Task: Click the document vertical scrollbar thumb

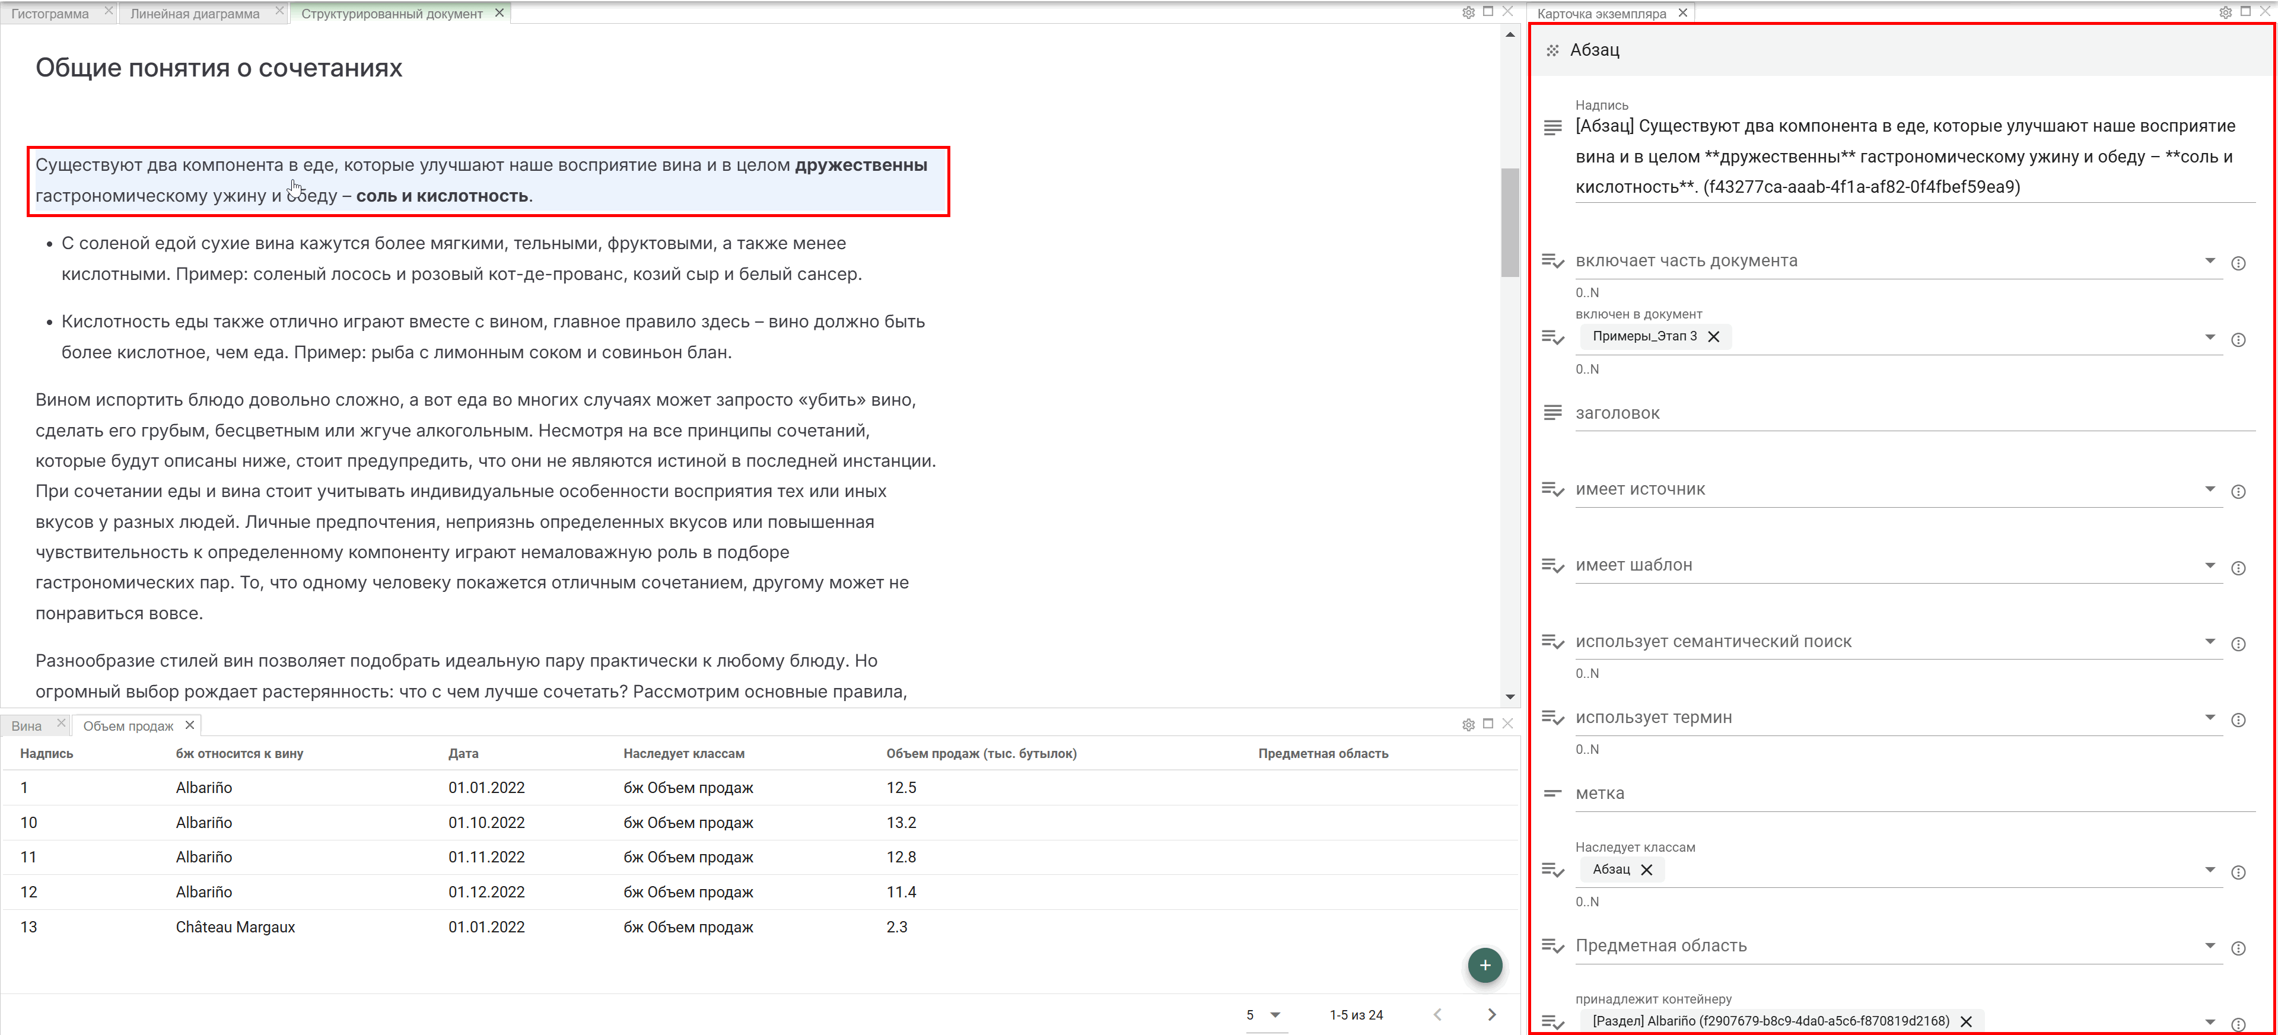Action: [x=1510, y=223]
